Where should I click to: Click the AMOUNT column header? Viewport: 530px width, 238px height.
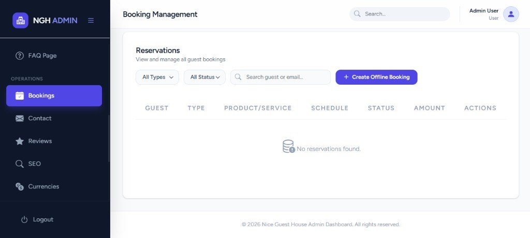pos(430,108)
